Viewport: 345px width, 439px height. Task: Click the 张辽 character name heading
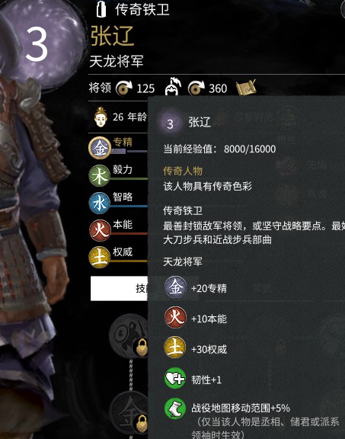click(113, 36)
